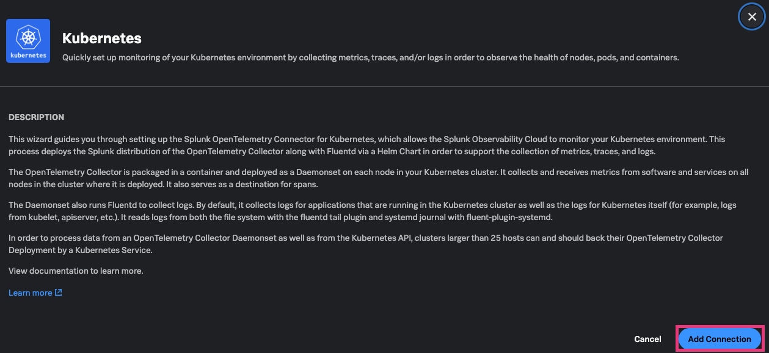
Task: Click the 'kubernetes' wordmark beneath the wheel
Action: pos(28,55)
